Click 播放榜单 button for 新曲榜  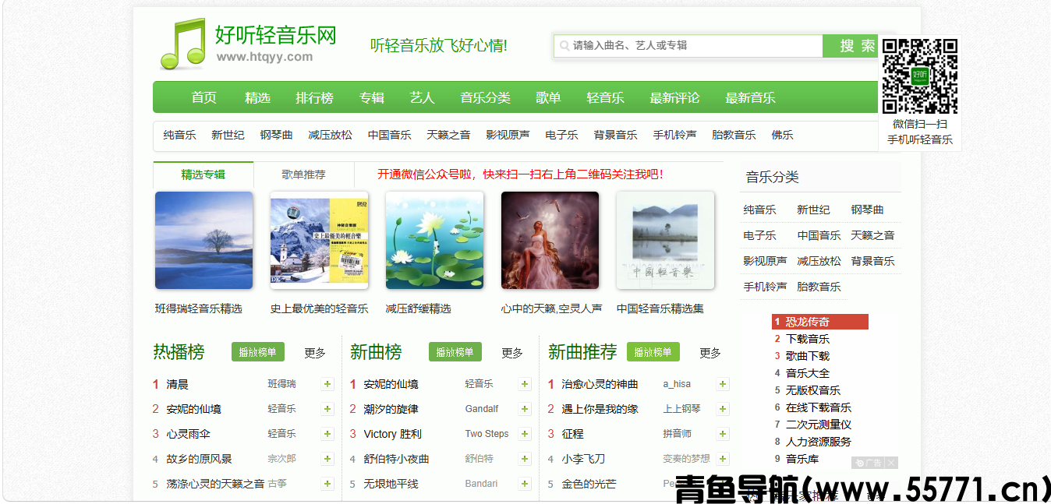pos(455,352)
